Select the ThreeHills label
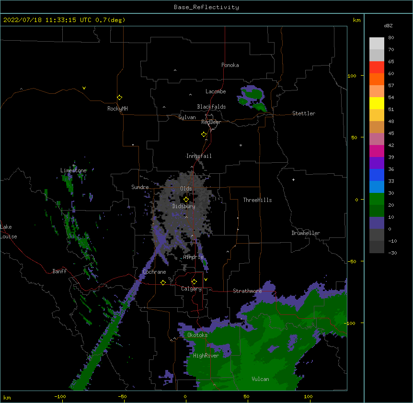 pyautogui.click(x=257, y=200)
